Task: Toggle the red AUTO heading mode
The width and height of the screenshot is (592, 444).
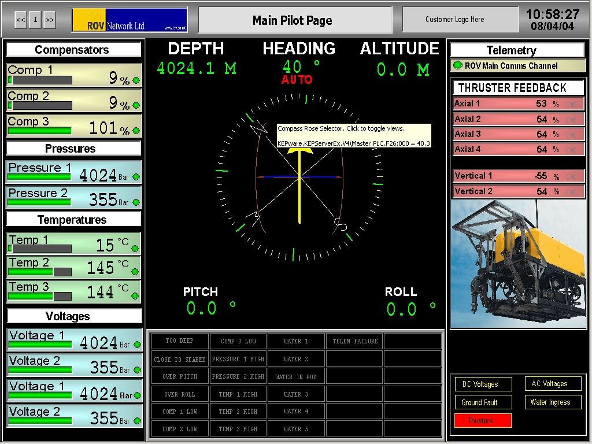Action: coord(297,80)
